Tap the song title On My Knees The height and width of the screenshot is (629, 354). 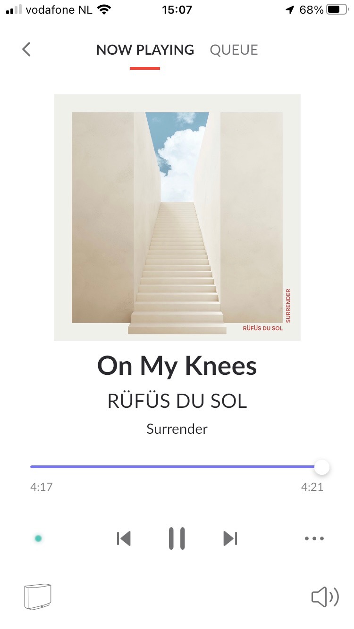pyautogui.click(x=177, y=365)
